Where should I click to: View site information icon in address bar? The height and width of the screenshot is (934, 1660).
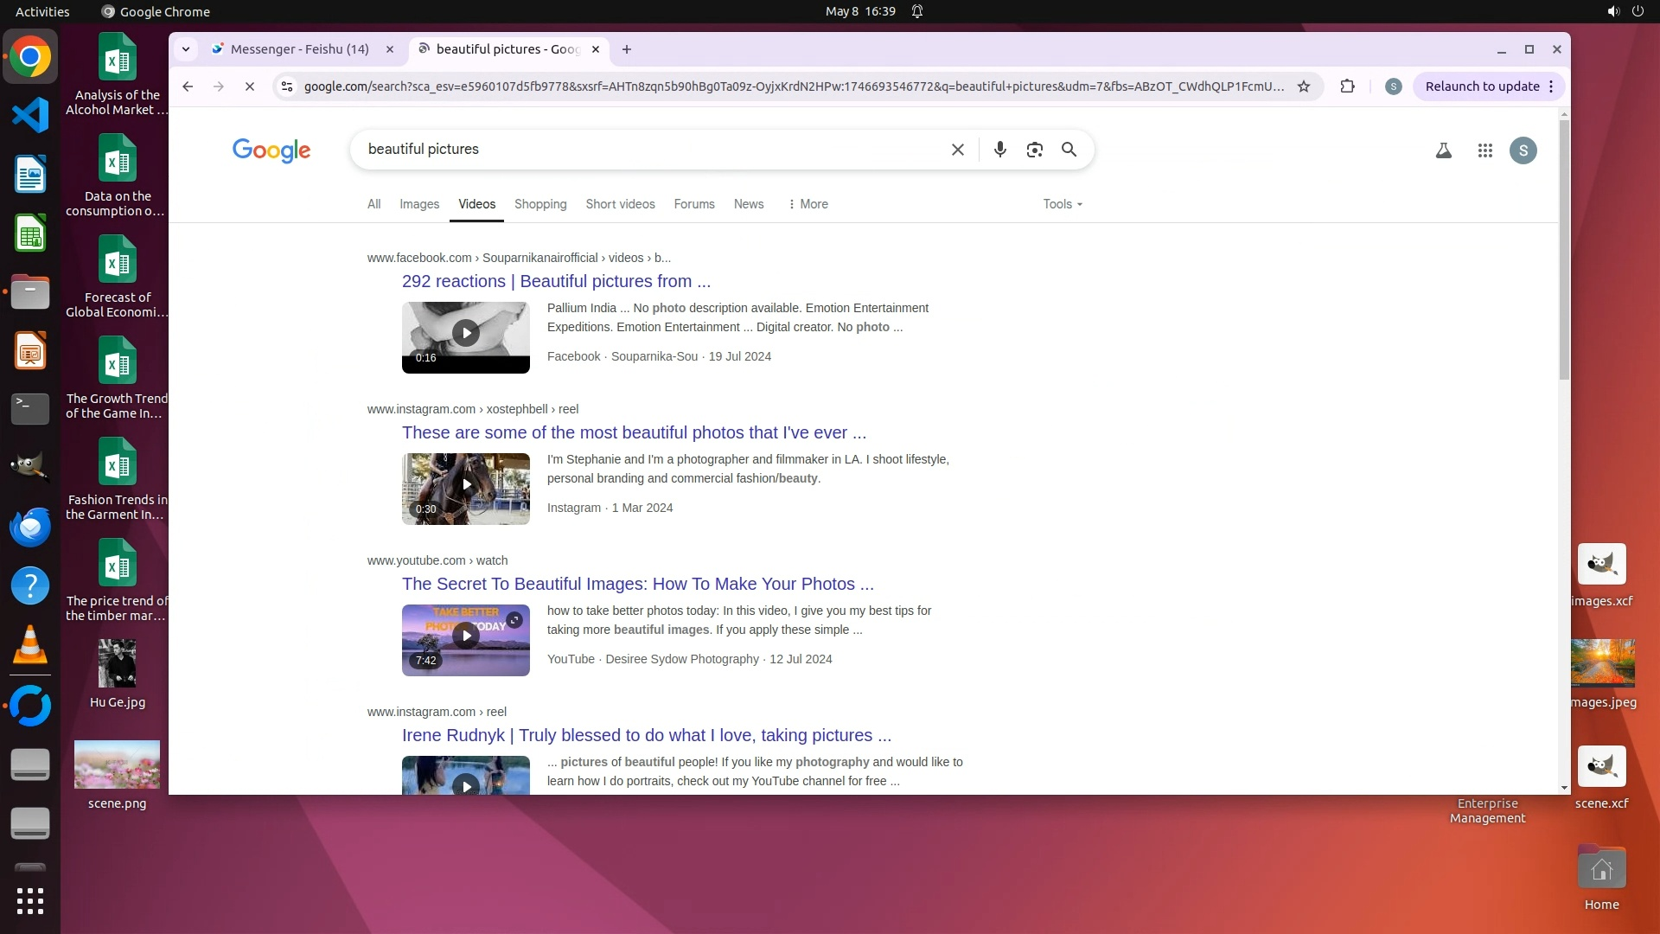[x=287, y=86]
